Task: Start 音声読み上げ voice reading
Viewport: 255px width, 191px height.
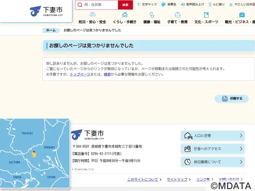Action: (192, 5)
